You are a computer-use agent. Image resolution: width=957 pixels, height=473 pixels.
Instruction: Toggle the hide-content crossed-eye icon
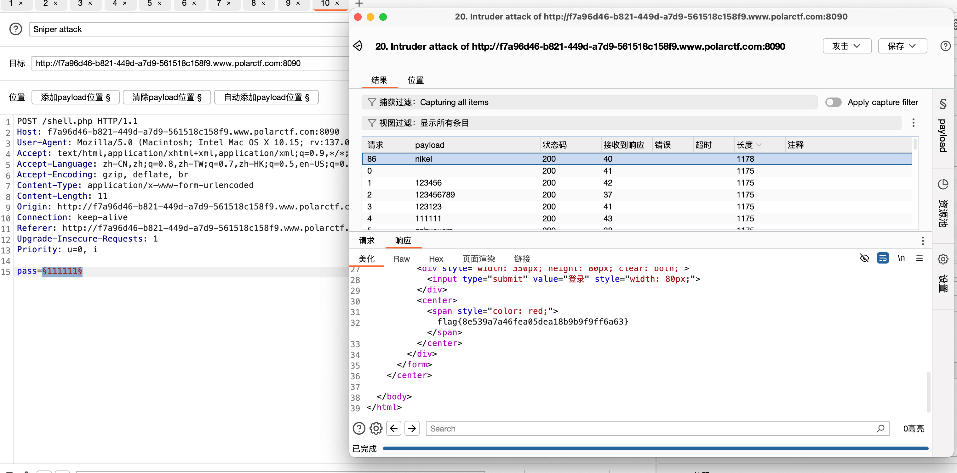pos(864,258)
